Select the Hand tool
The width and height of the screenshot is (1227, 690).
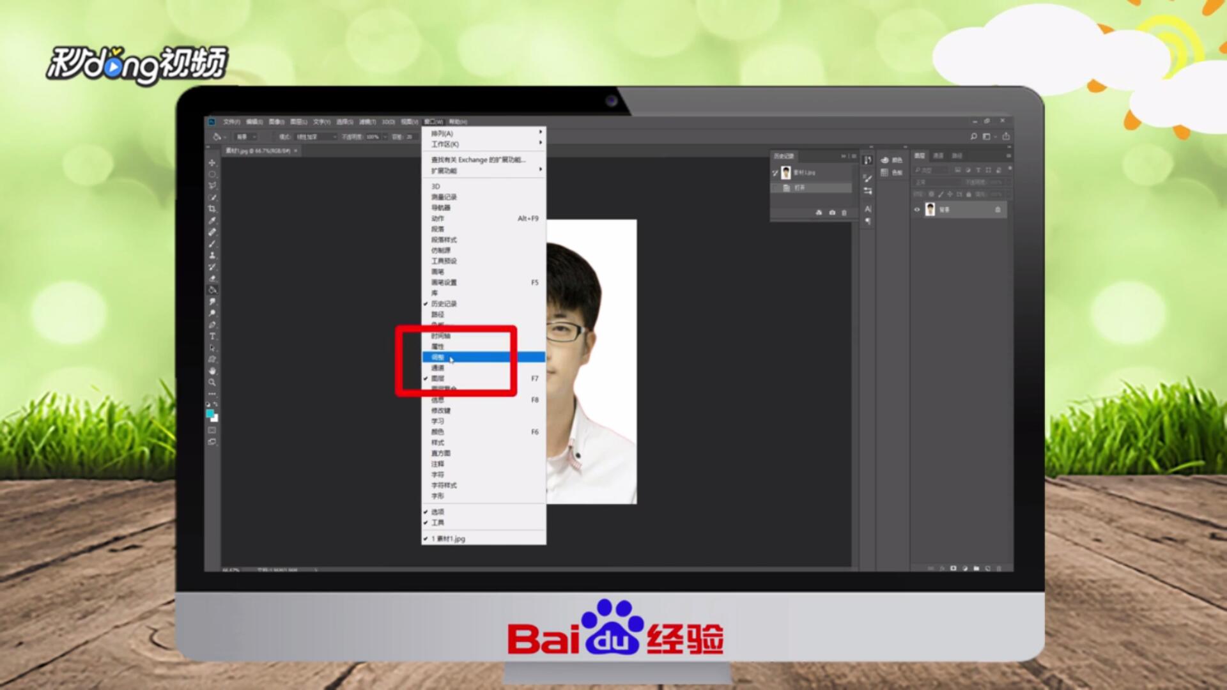212,371
